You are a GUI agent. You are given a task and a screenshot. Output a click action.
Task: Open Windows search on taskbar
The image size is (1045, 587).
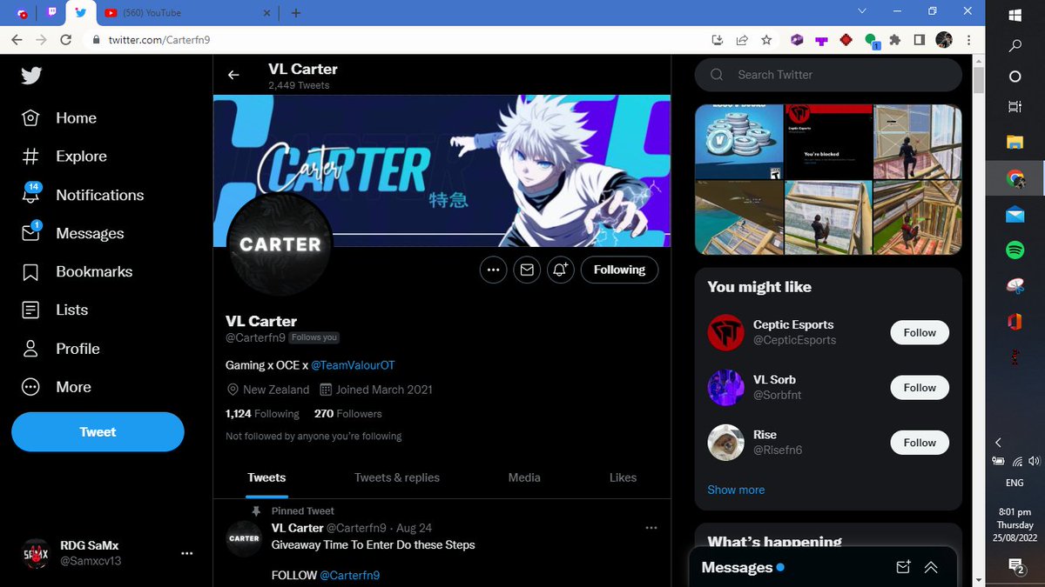point(1015,46)
